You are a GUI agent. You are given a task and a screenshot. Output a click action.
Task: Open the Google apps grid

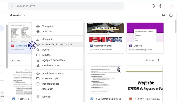[x=172, y=6]
